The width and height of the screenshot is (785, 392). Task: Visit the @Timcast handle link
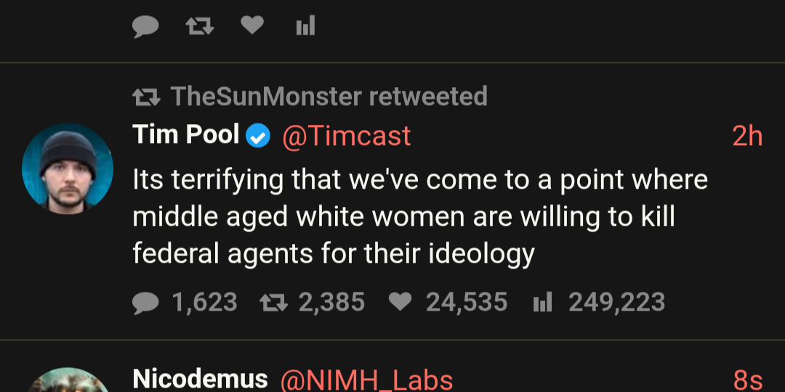(346, 136)
